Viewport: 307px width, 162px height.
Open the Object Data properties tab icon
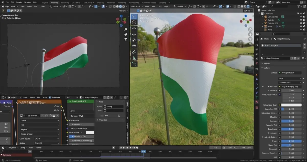coord(257,97)
